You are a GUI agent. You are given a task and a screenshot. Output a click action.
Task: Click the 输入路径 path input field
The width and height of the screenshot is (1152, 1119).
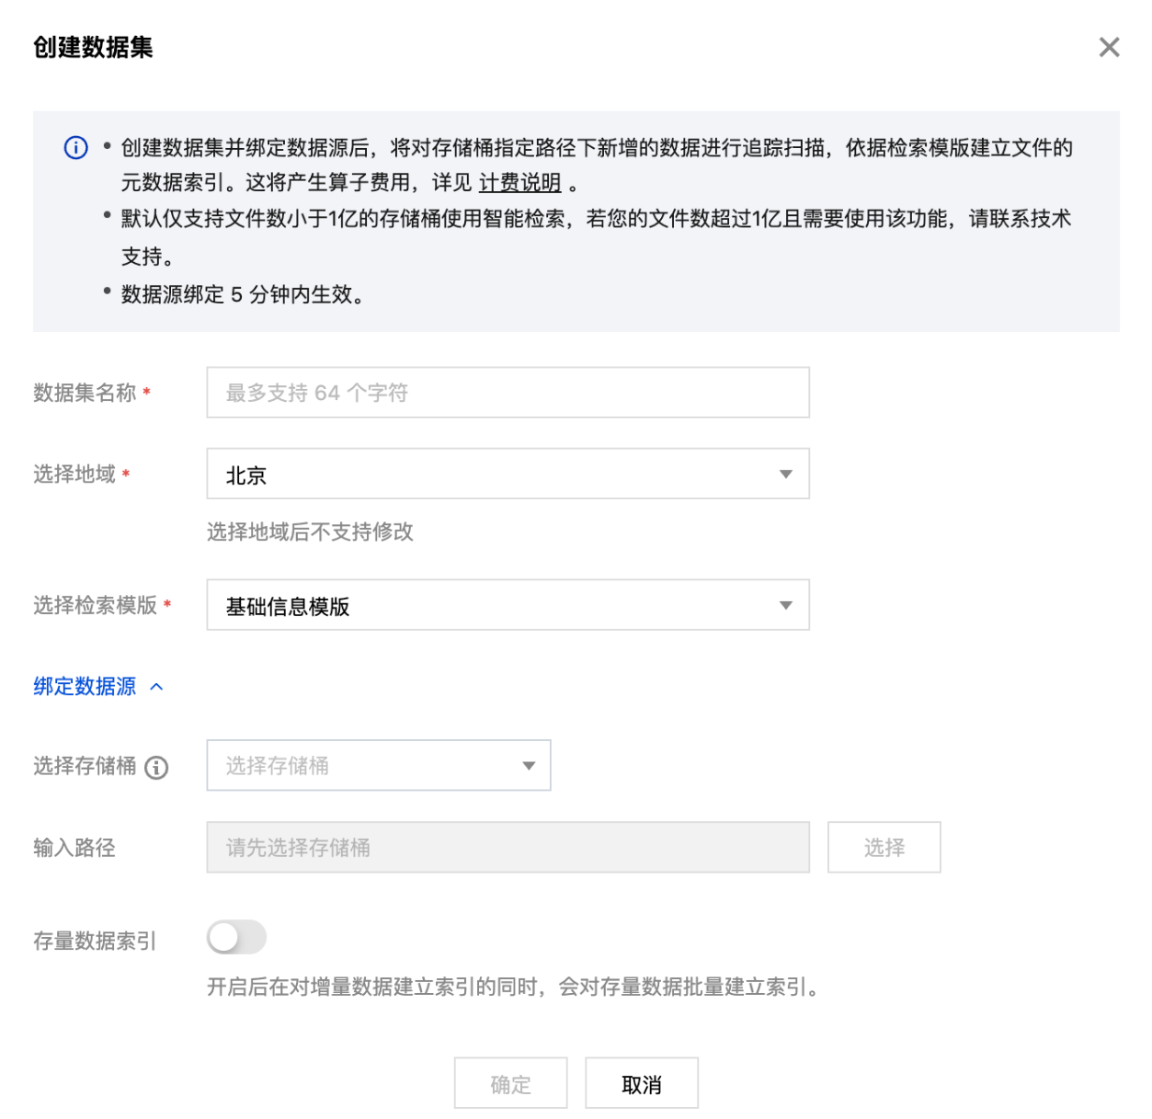point(508,847)
